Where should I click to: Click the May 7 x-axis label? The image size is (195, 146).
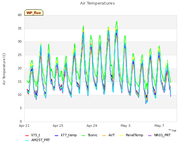click(x=159, y=126)
